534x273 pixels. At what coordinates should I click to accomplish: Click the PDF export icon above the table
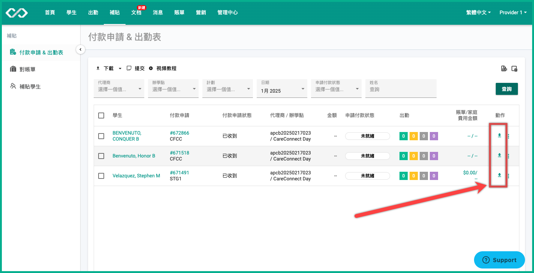[x=504, y=69]
